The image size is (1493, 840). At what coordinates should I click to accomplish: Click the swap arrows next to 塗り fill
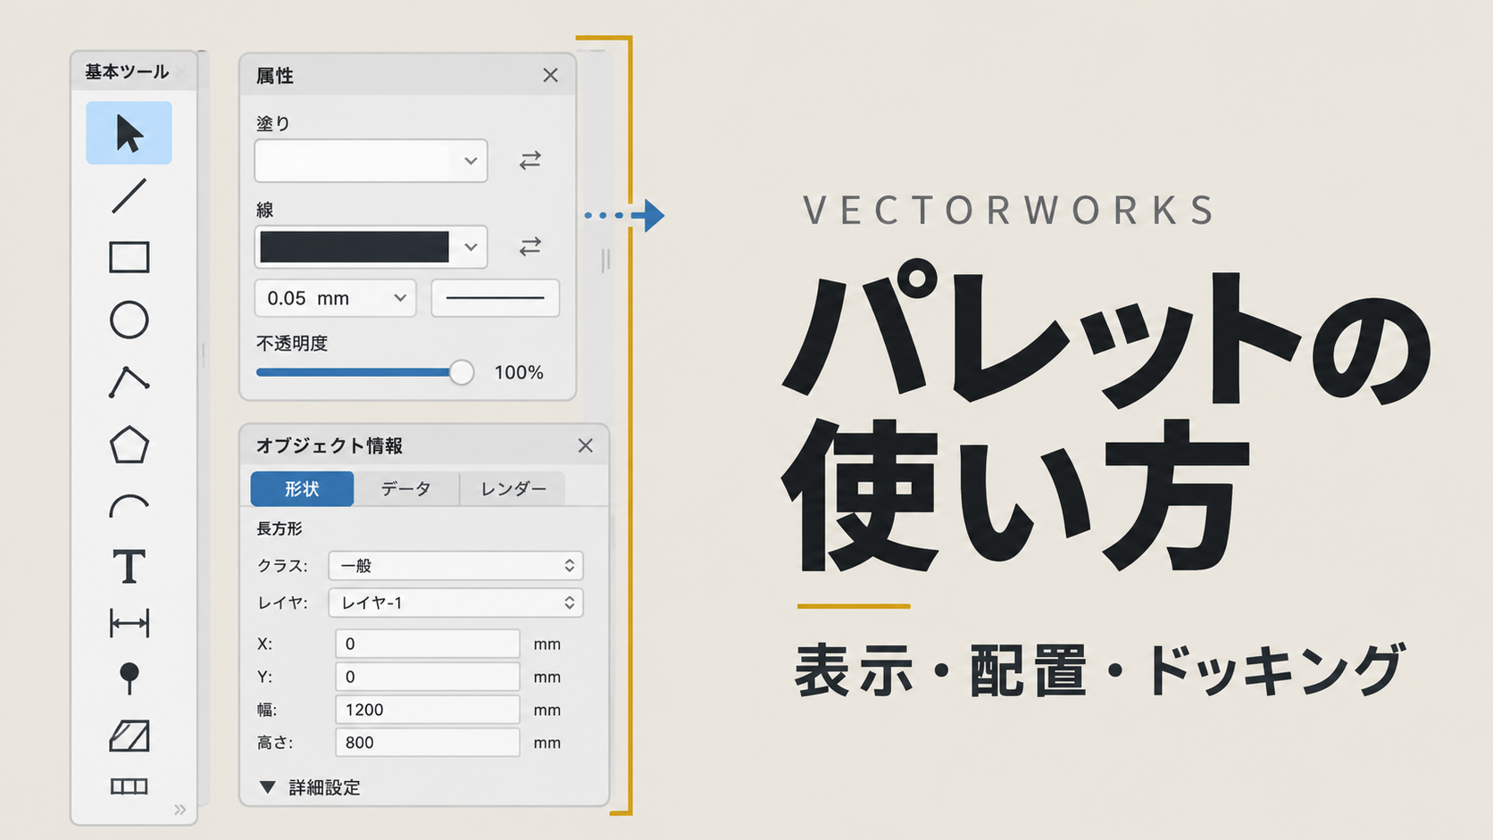pyautogui.click(x=530, y=161)
